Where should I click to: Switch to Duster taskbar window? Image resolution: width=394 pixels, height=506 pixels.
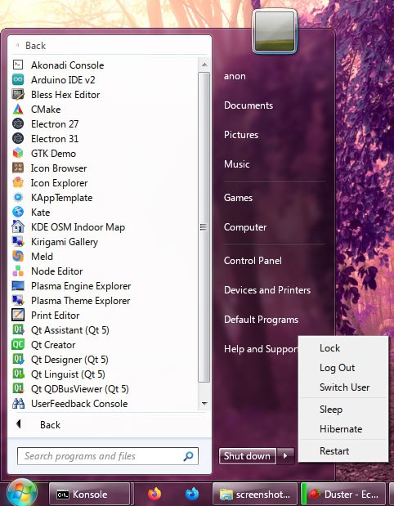point(343,494)
